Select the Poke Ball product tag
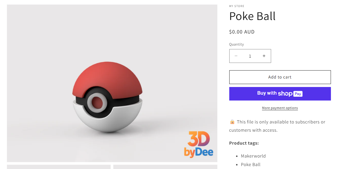The width and height of the screenshot is (338, 169). pos(250,165)
